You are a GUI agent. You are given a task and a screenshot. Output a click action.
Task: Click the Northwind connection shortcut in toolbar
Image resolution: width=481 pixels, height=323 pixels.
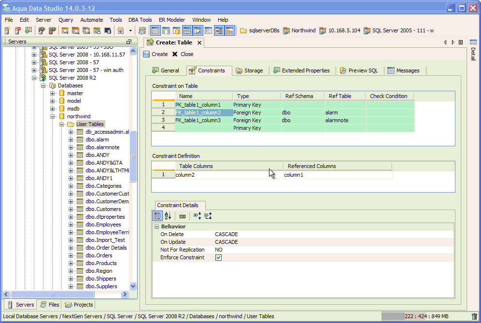pyautogui.click(x=299, y=30)
